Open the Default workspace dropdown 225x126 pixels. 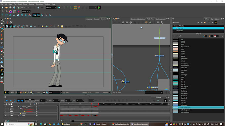click(x=56, y=8)
